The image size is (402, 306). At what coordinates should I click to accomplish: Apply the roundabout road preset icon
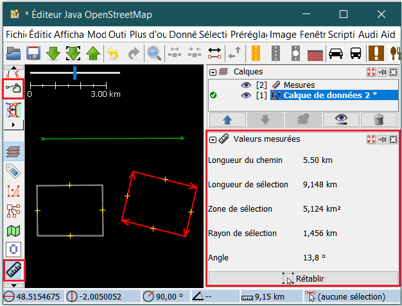[295, 53]
